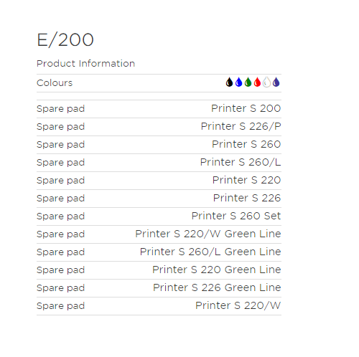The width and height of the screenshot is (359, 357).
Task: Open the Printer S 200 link
Action: point(246,108)
